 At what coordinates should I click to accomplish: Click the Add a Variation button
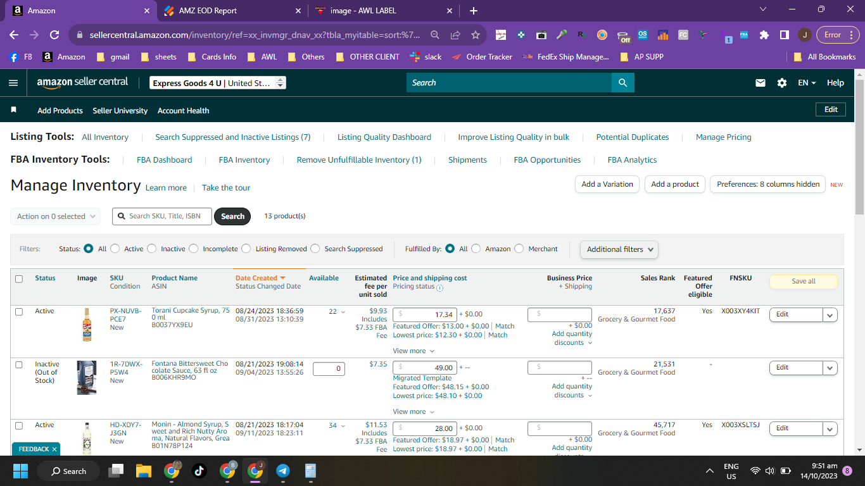(x=607, y=184)
